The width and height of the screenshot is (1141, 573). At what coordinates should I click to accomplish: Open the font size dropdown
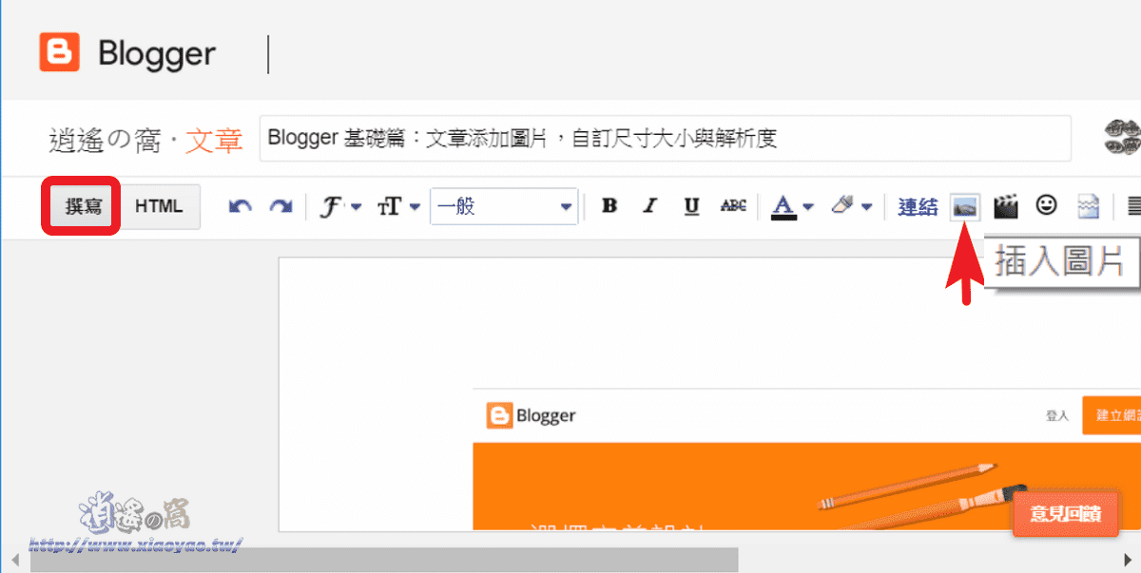[x=398, y=206]
